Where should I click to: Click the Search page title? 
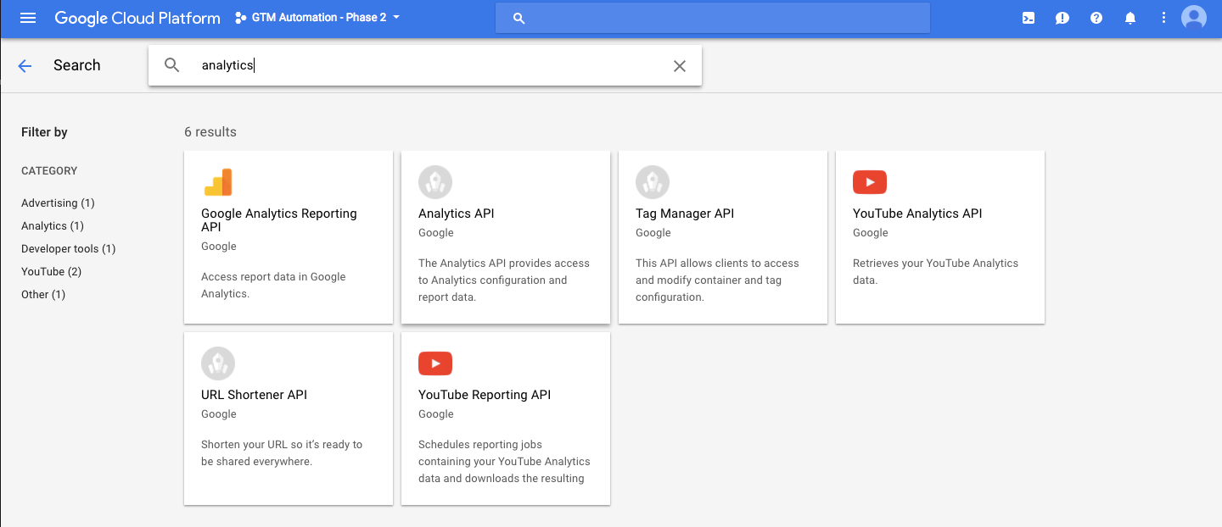coord(77,65)
